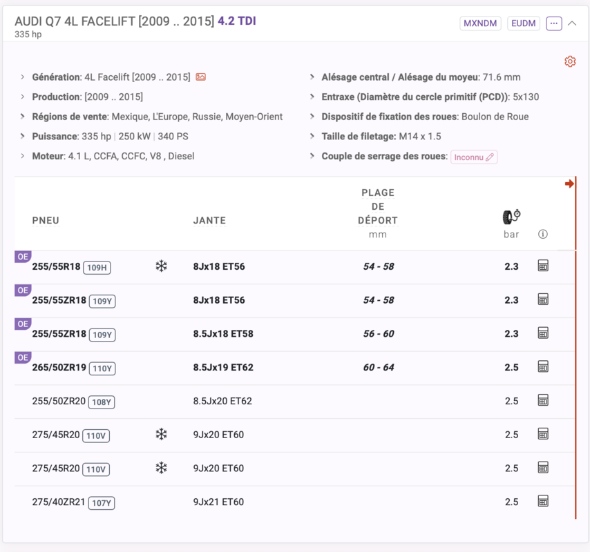Screen dimensions: 590x552
Task: Expand the Puissance detail row
Action: pyautogui.click(x=23, y=136)
